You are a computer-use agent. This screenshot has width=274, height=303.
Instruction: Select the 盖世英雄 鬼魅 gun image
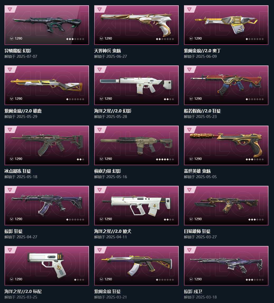(226, 145)
